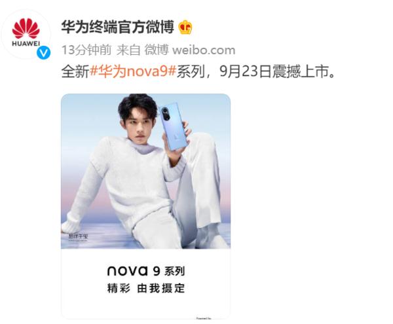Open the #华为nova9# hashtag topic
Viewport: 393px width, 324px height.
pyautogui.click(x=133, y=71)
